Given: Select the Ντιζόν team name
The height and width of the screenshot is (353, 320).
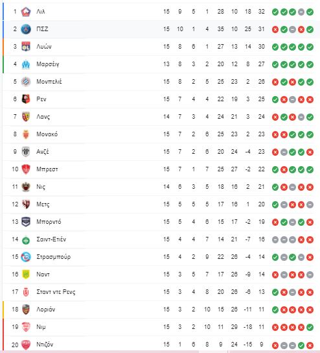Looking at the screenshot, I should point(45,345).
